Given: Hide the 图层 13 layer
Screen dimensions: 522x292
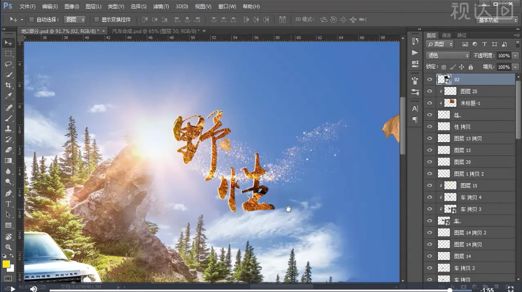Looking at the screenshot, I should tap(429, 150).
